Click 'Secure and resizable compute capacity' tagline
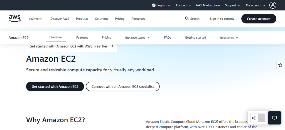This screenshot has height=130, width=285. [90, 70]
